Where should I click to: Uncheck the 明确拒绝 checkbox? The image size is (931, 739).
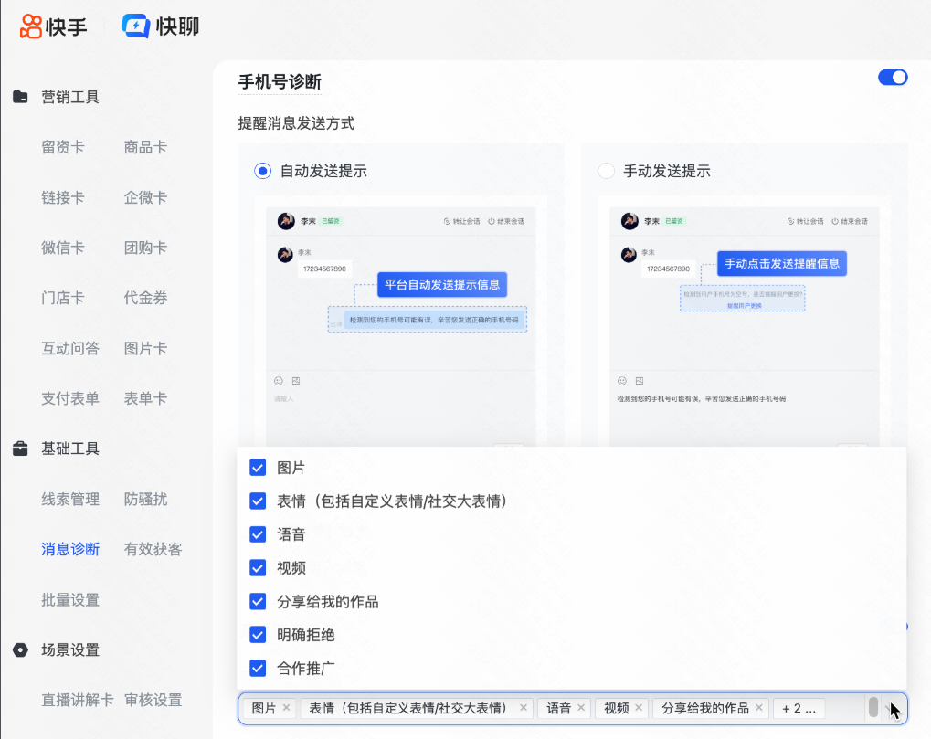[x=258, y=635]
